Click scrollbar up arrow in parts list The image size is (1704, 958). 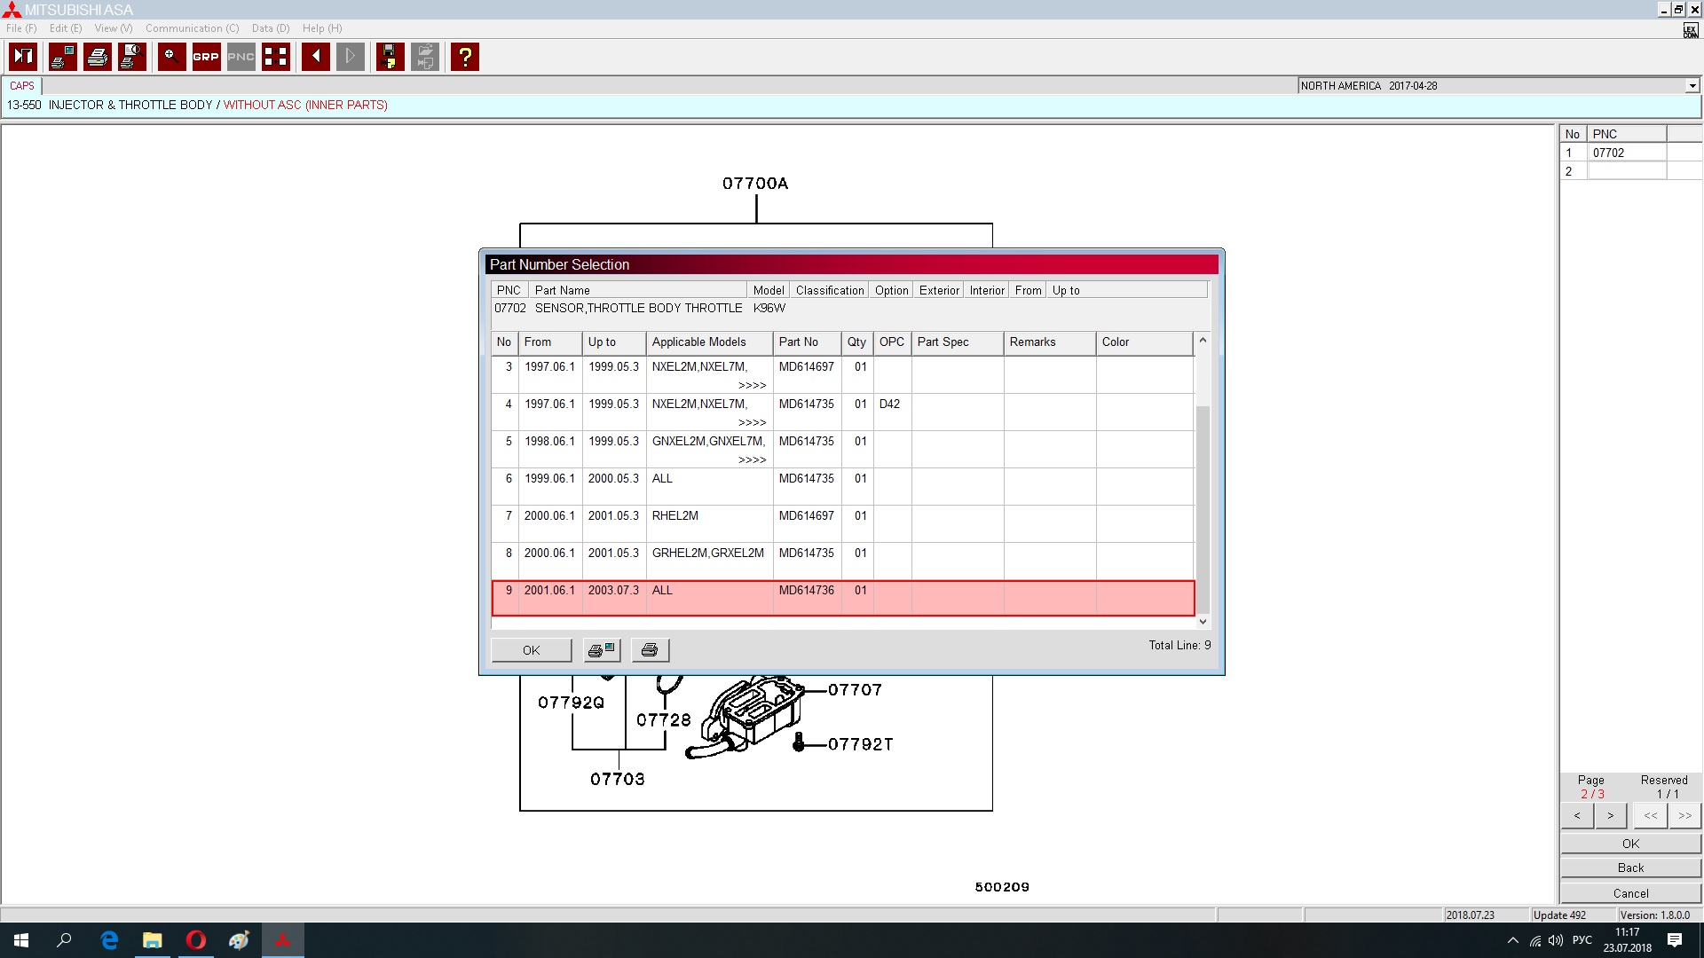[x=1203, y=341]
